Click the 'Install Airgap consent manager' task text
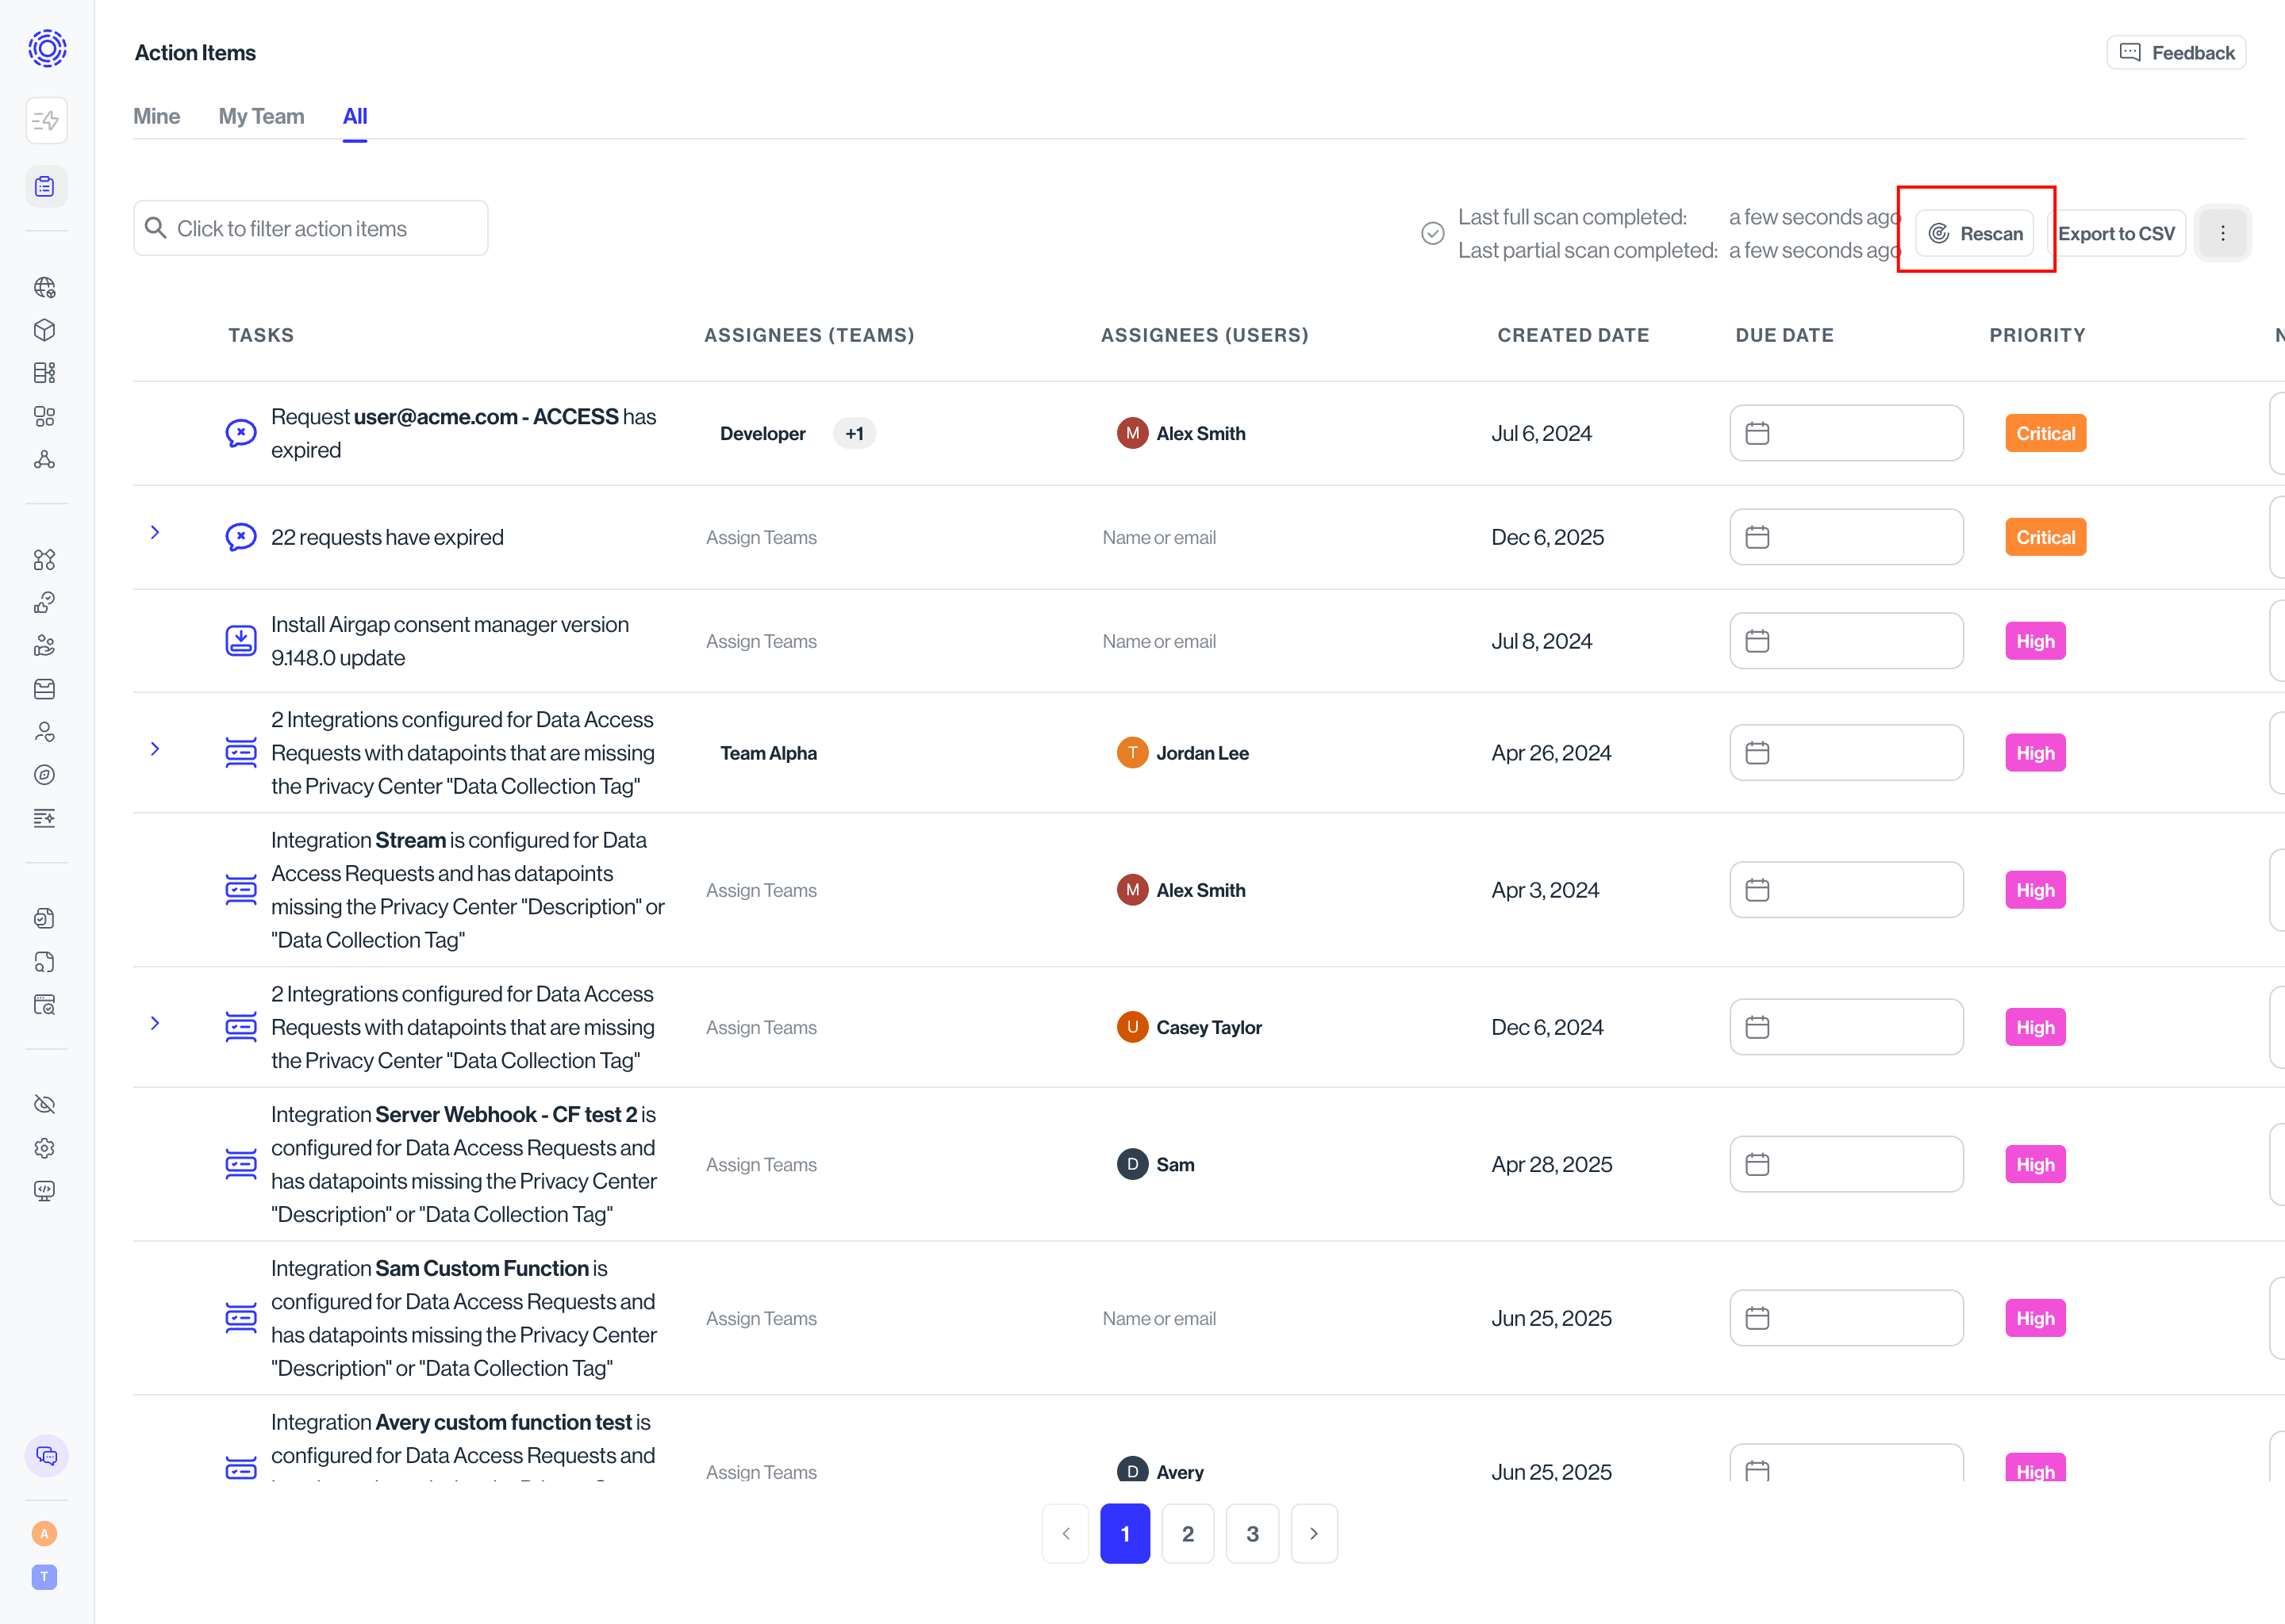The height and width of the screenshot is (1624, 2285). (x=450, y=641)
